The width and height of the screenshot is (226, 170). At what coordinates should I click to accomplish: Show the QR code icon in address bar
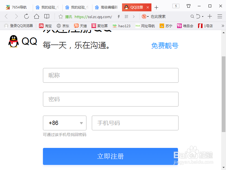click(x=126, y=17)
